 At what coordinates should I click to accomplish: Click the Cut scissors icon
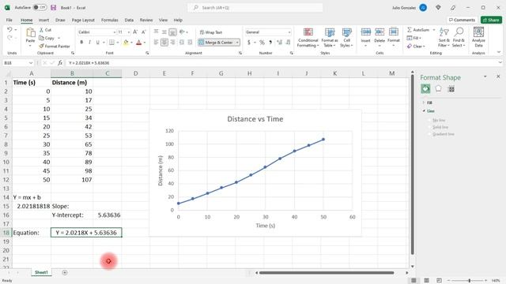(41, 30)
